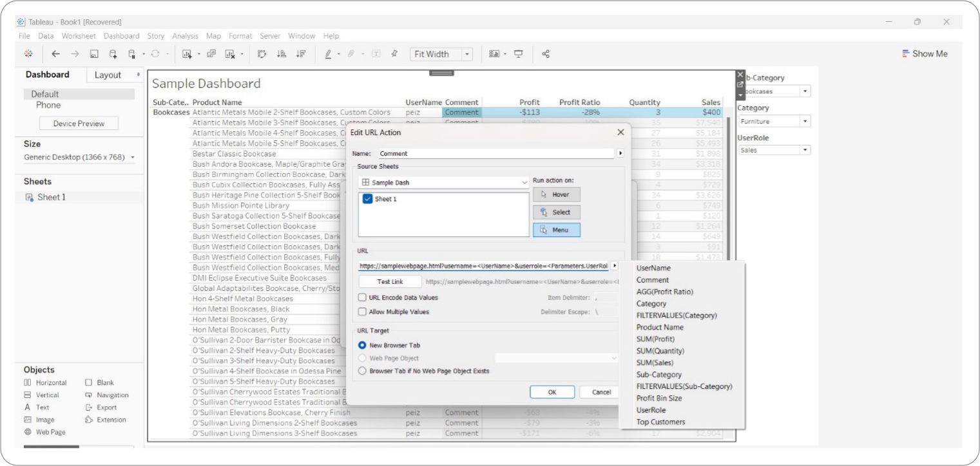980x466 pixels.
Task: Select New Browser Tab radio option
Action: coord(363,345)
